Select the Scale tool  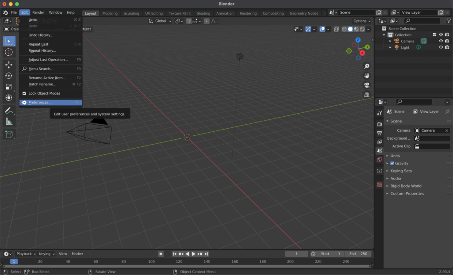(9, 87)
